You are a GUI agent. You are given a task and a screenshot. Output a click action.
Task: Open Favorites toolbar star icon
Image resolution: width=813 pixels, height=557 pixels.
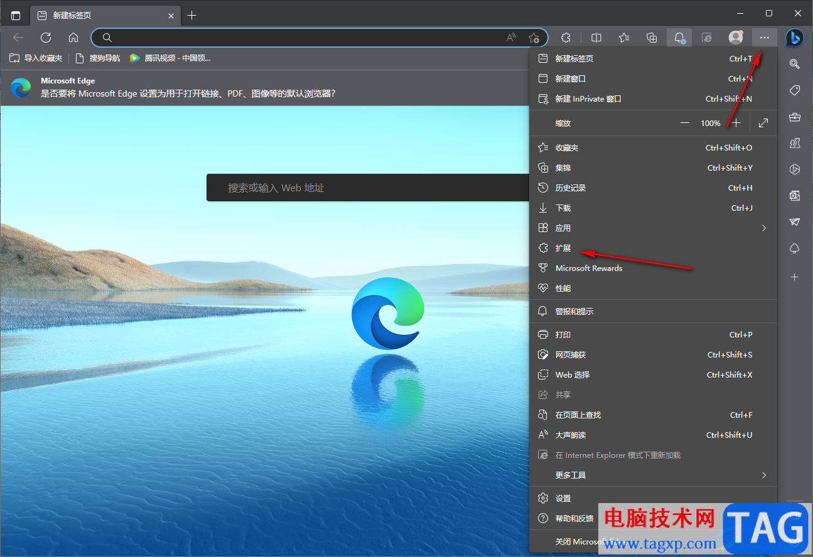click(x=624, y=38)
